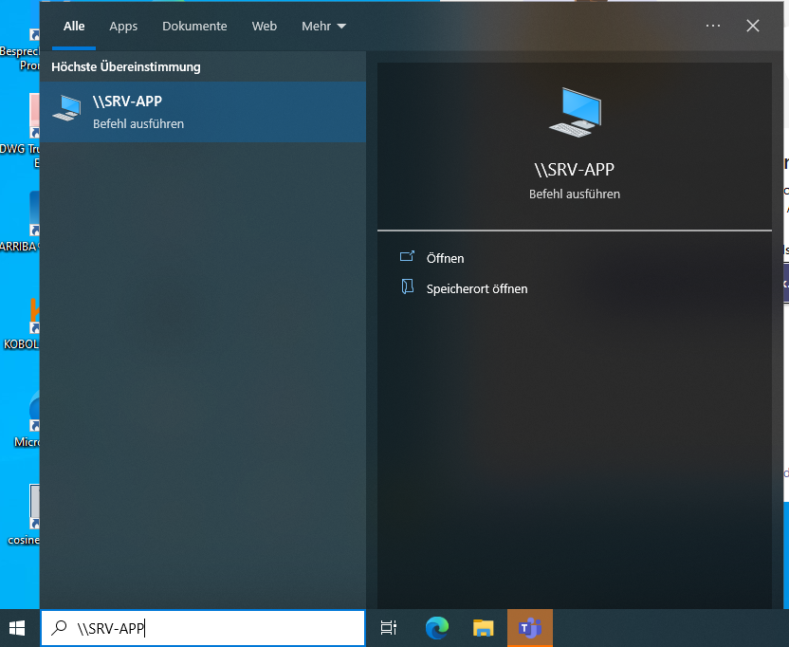Open Microsoft Edge from the taskbar
The image size is (789, 647).
pos(437,627)
